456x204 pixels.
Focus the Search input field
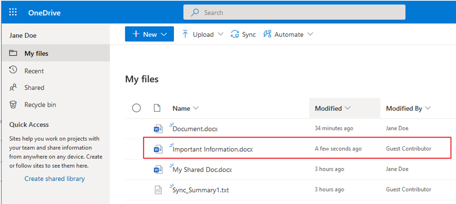[x=294, y=12]
